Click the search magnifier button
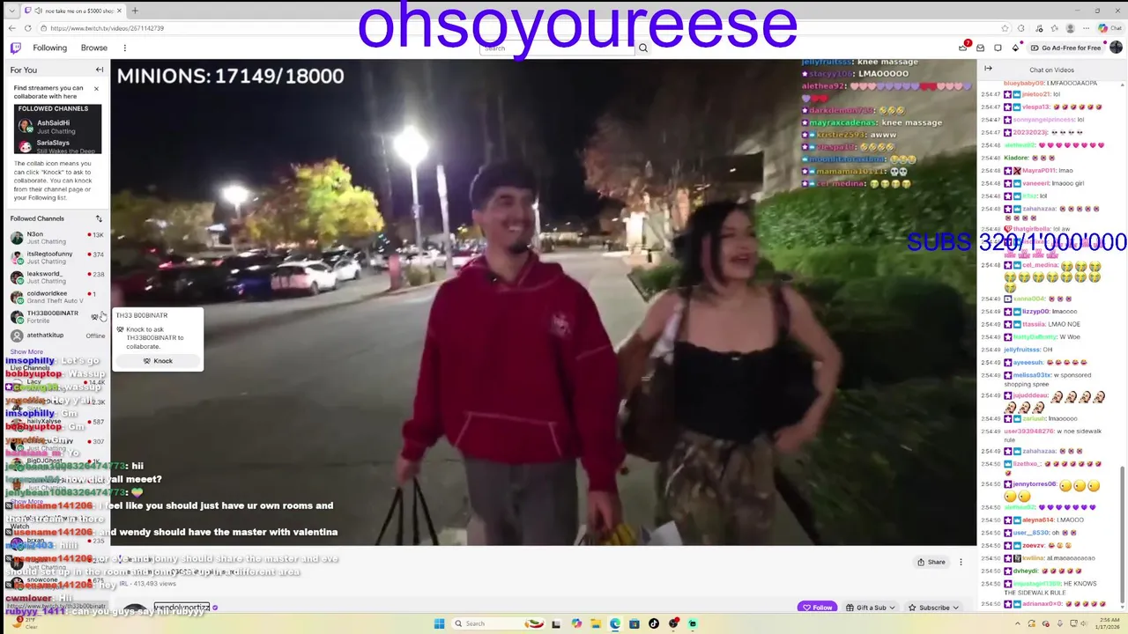1128x634 pixels. pyautogui.click(x=643, y=48)
